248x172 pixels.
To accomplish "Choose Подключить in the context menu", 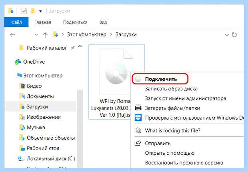I will [x=161, y=79].
